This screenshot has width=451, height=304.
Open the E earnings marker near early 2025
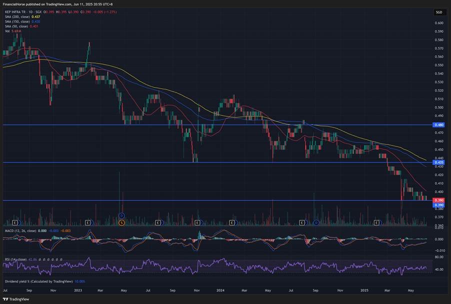pyautogui.click(x=376, y=222)
